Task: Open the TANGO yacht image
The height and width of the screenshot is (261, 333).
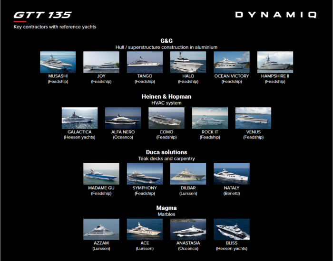Action: coord(145,62)
